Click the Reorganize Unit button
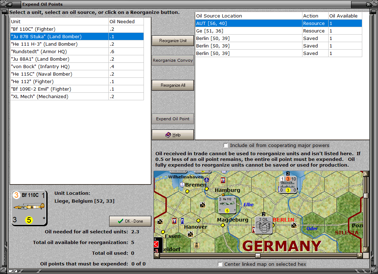Image resolution: width=378 pixels, height=274 pixels. pos(173,41)
